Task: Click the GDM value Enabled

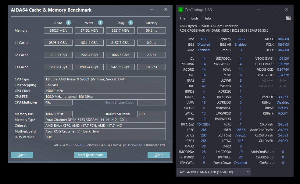Action: [x=204, y=50]
